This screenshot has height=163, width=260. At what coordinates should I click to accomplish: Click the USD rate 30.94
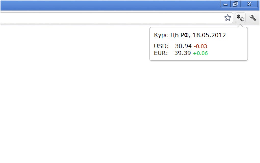pos(183,46)
